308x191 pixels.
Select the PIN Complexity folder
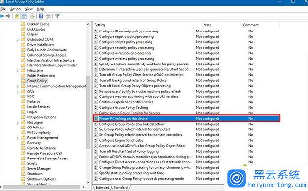[39, 132]
